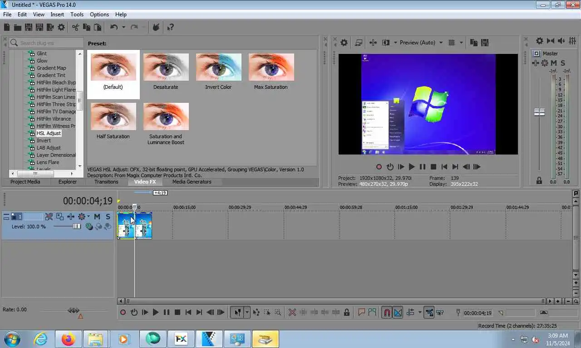The height and width of the screenshot is (348, 581).
Task: Open project Properties gear in main toolbar
Action: (61, 27)
